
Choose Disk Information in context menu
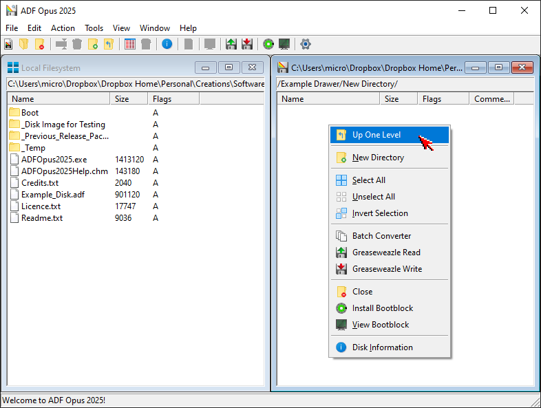pyautogui.click(x=390, y=347)
